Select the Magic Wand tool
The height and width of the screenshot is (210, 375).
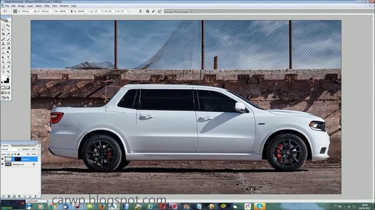(8, 30)
